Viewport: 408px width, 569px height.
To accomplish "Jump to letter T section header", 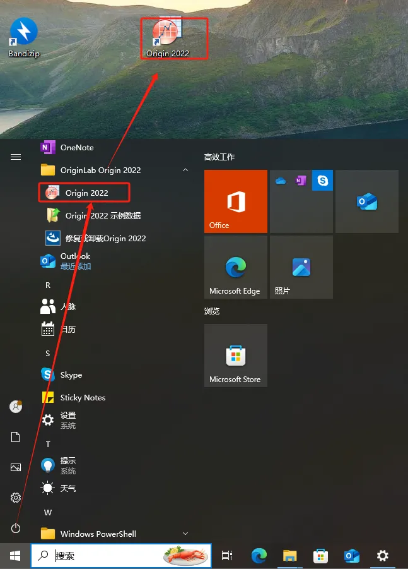I will tap(48, 444).
